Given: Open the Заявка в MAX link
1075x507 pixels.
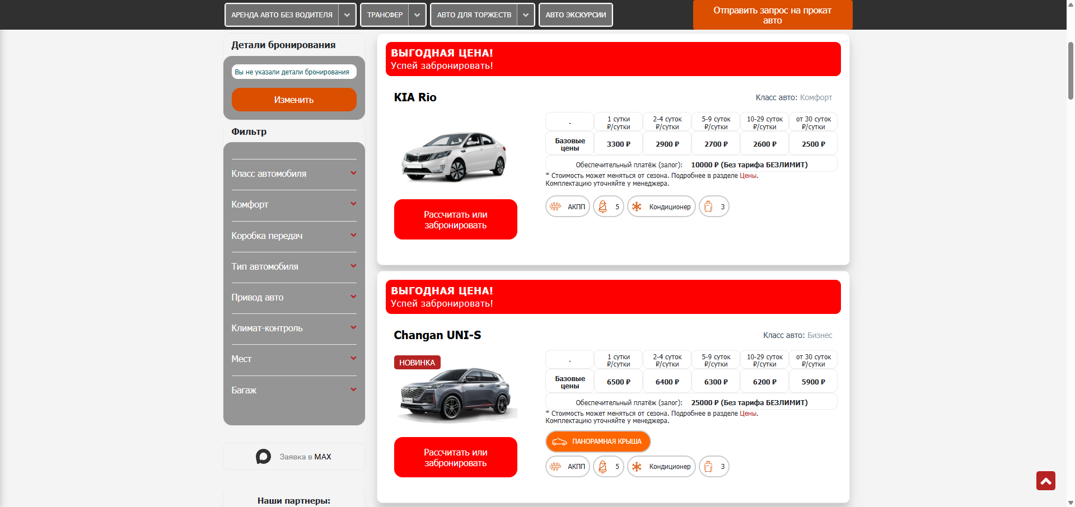Looking at the screenshot, I should coord(305,457).
